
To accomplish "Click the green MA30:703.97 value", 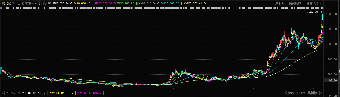I will click(x=125, y=4).
